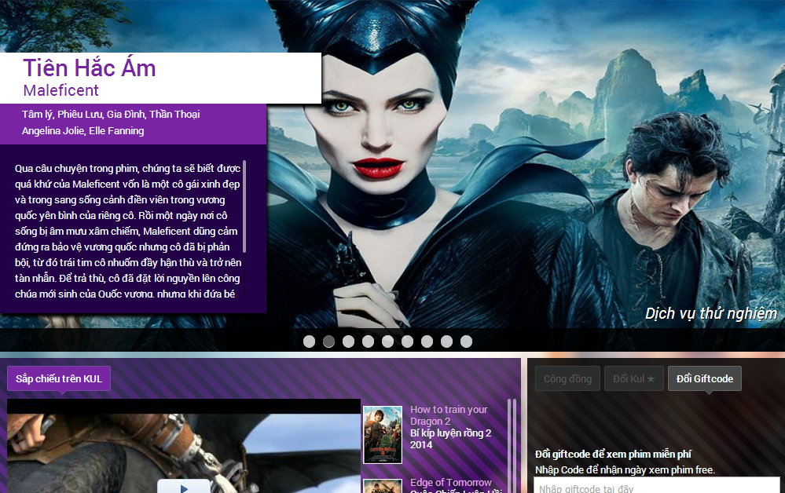Play the trailer video
785x493 pixels.
tap(184, 487)
